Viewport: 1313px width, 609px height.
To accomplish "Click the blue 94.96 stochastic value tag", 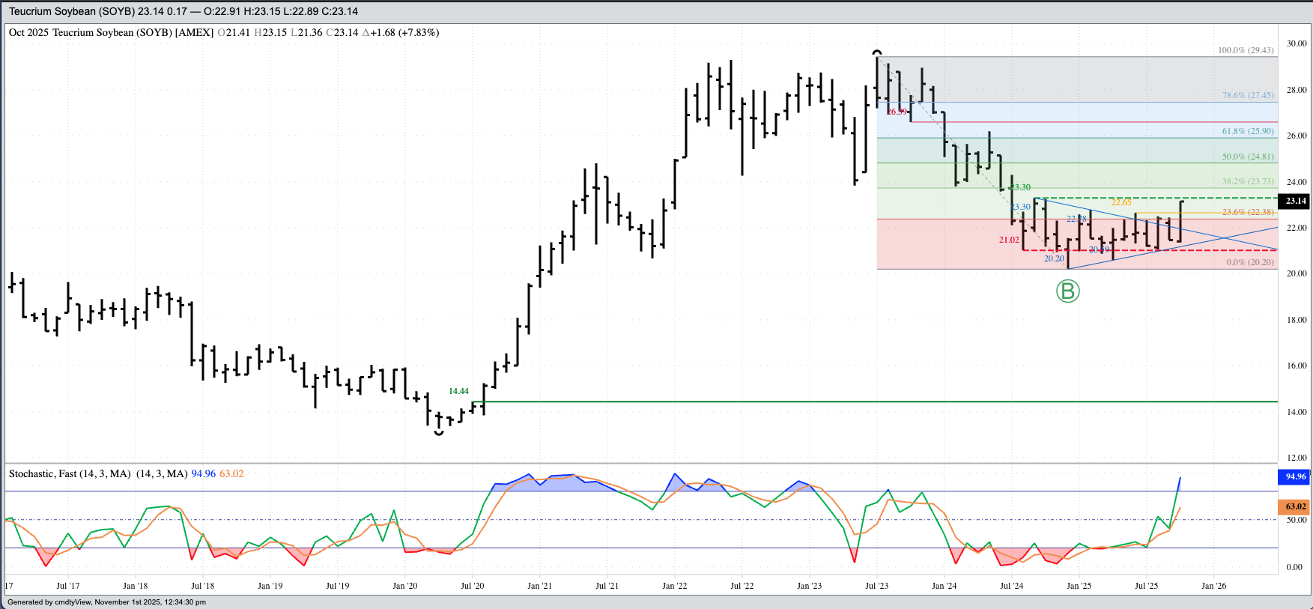I will 1295,476.
